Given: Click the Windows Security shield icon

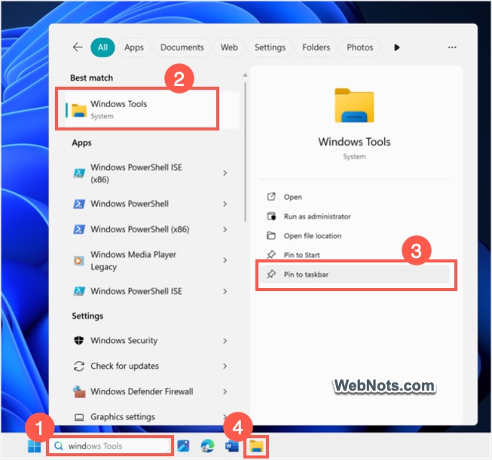Looking at the screenshot, I should point(79,340).
